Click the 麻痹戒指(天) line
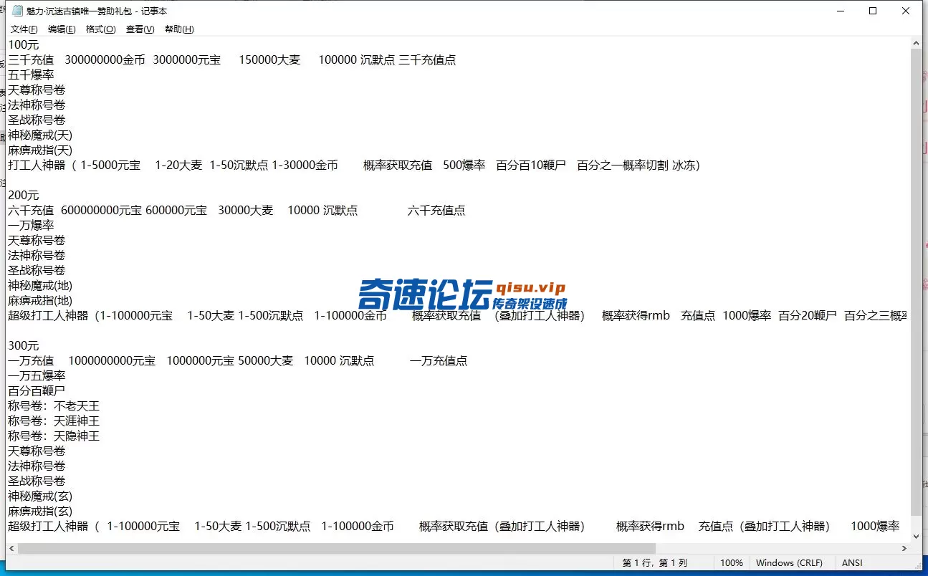928x576 pixels. click(x=40, y=150)
